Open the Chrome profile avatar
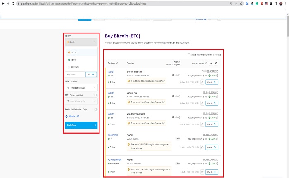The image size is (289, 178). point(281,3)
